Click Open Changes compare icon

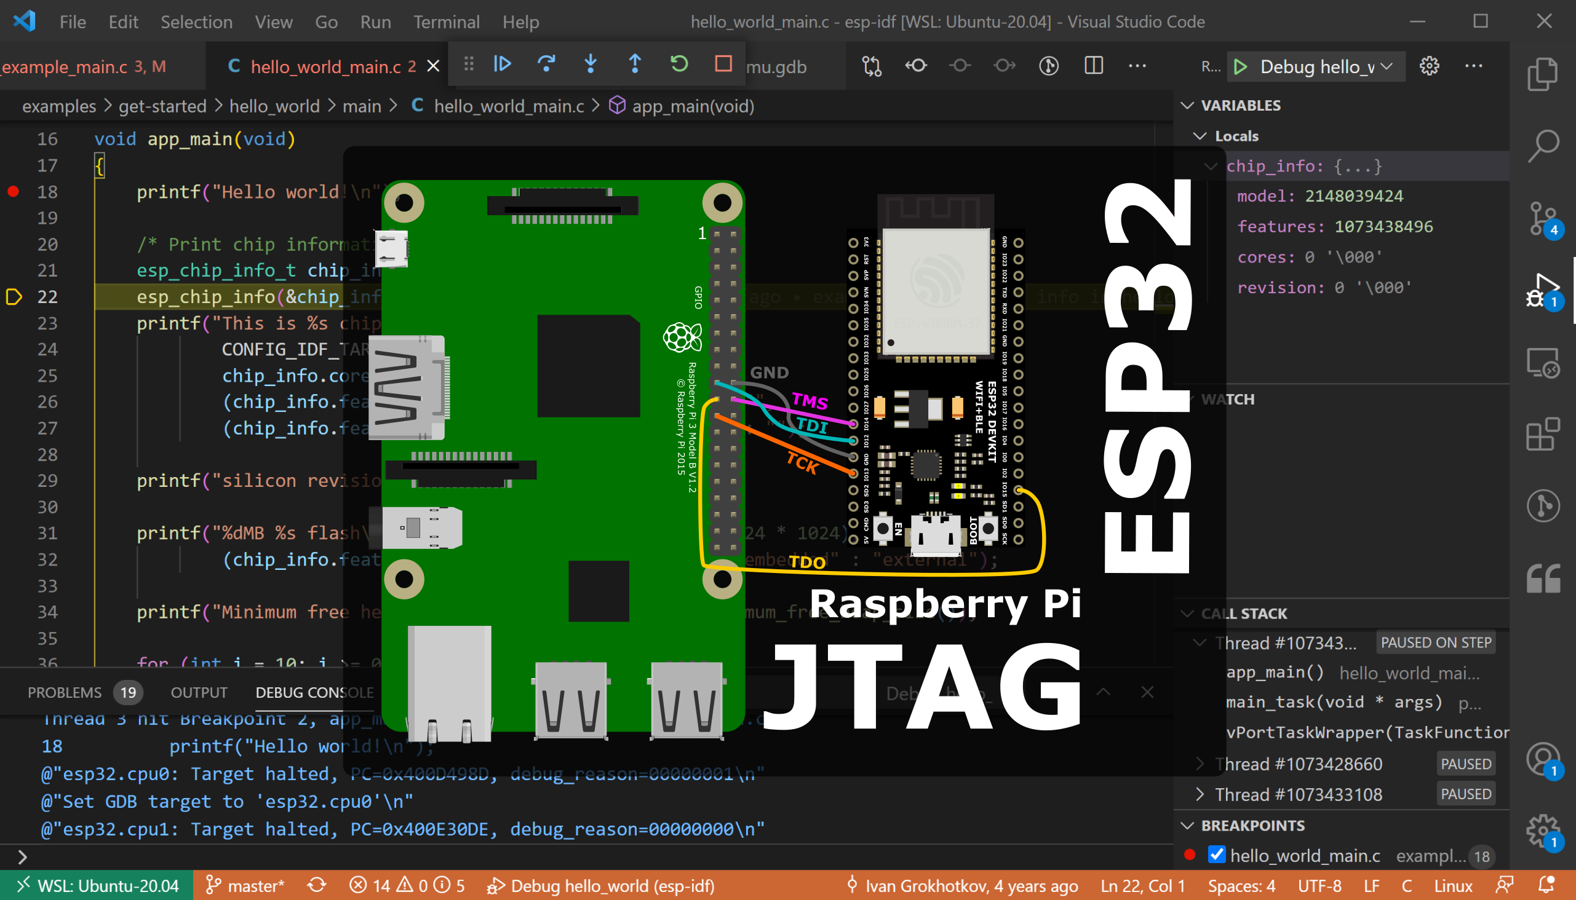pyautogui.click(x=872, y=66)
